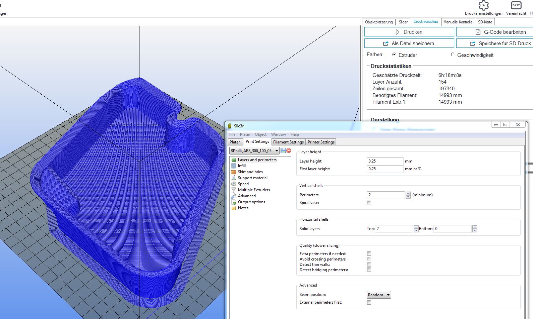The image size is (533, 319).
Task: Click Als Datei speichern button
Action: coord(409,43)
